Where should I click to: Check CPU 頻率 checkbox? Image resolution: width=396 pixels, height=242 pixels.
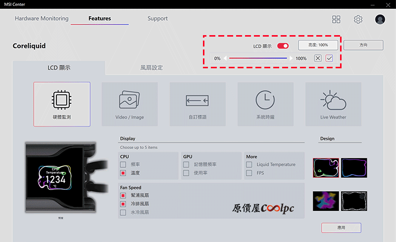(123, 165)
